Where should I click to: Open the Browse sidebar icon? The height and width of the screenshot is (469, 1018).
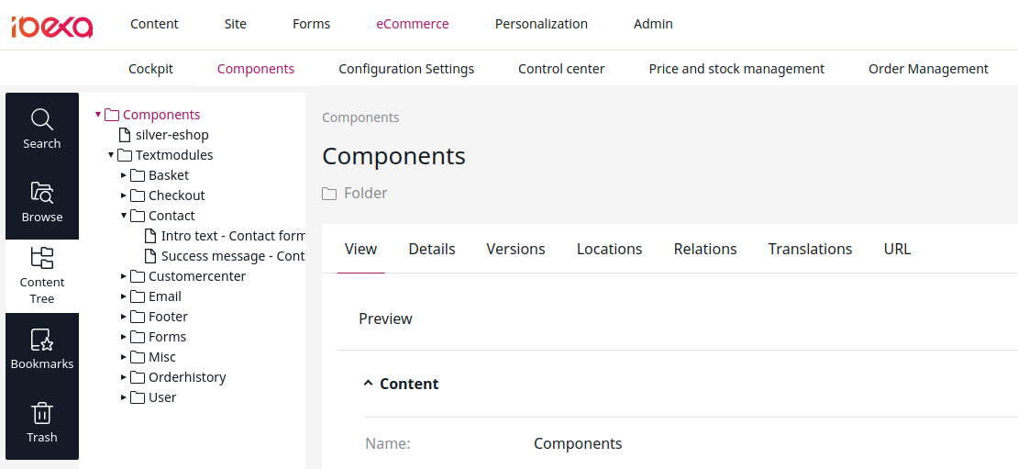tap(41, 193)
